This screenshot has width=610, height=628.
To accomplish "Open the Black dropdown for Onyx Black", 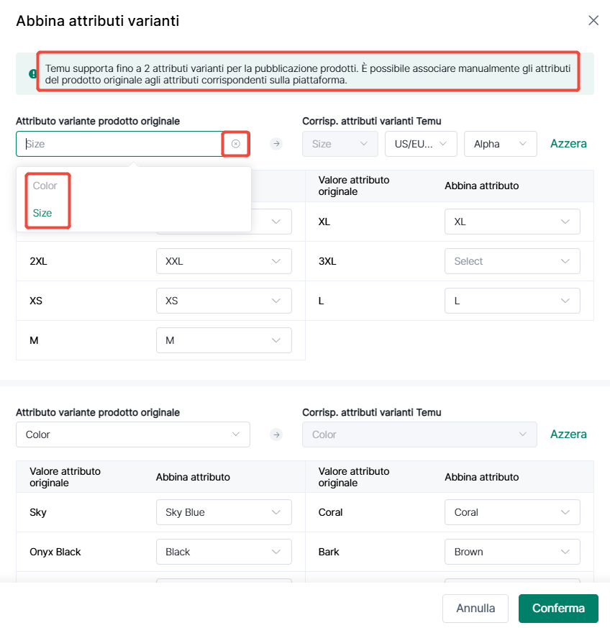I will [x=224, y=552].
